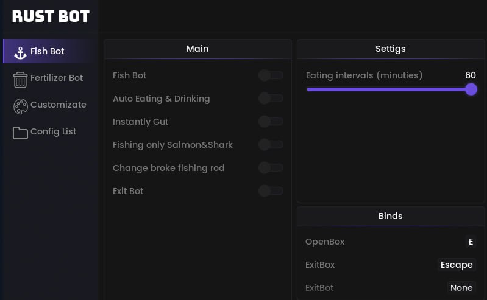Screen dimensions: 487x300
Task: Enable the Fish Bot toggle
Action: pyautogui.click(x=270, y=75)
